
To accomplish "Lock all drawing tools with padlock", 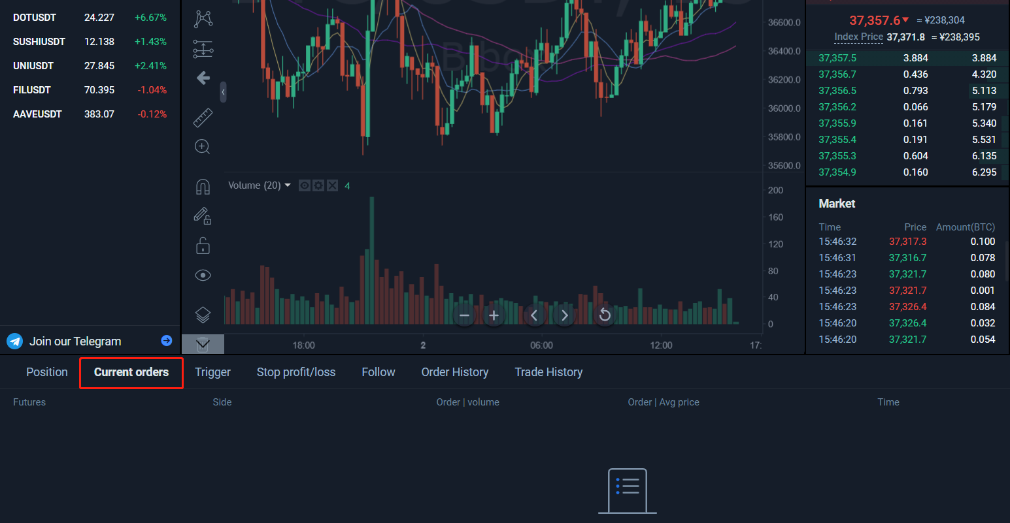I will point(203,246).
